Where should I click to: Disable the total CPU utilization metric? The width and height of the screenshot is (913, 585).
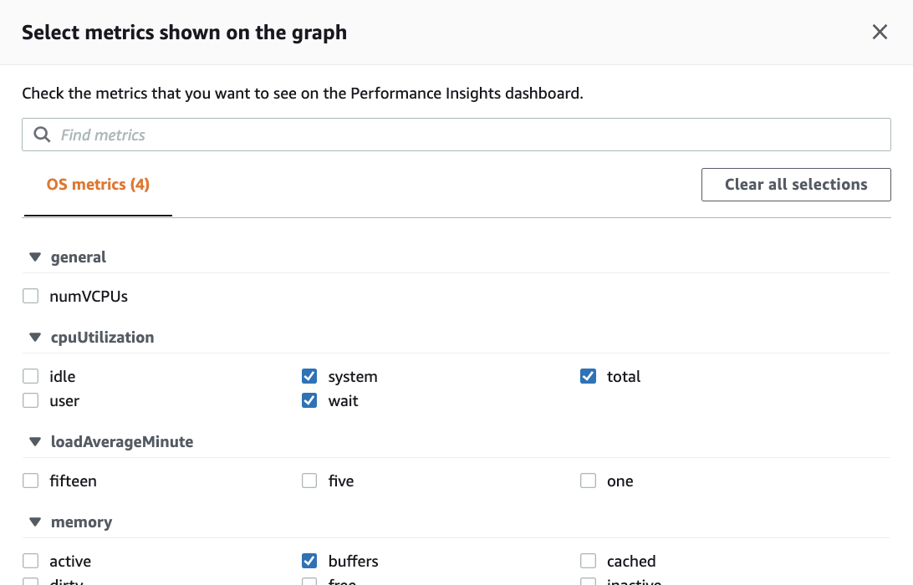(x=588, y=376)
